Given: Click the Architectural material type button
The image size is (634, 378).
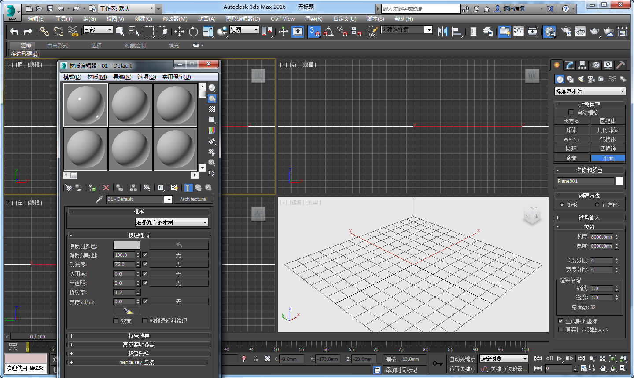Looking at the screenshot, I should click(x=193, y=199).
